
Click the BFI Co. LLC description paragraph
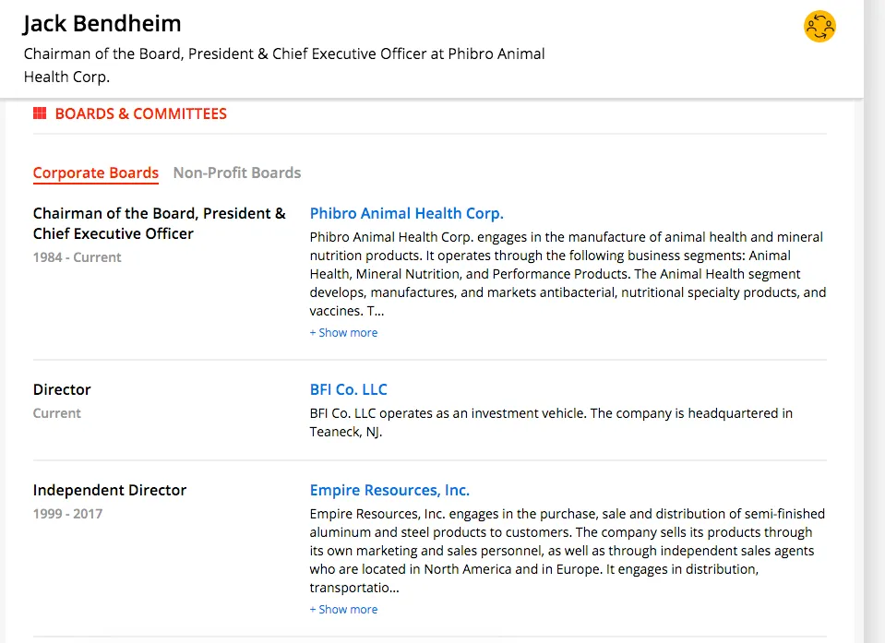(x=551, y=423)
